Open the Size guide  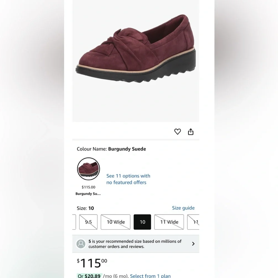coord(183,208)
